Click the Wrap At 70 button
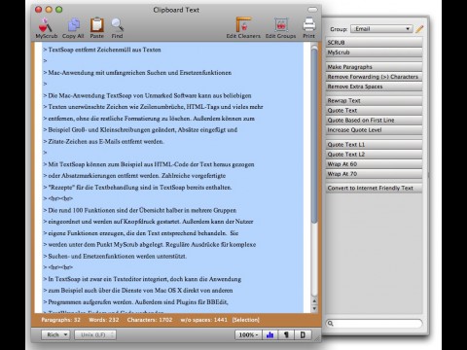 point(374,174)
